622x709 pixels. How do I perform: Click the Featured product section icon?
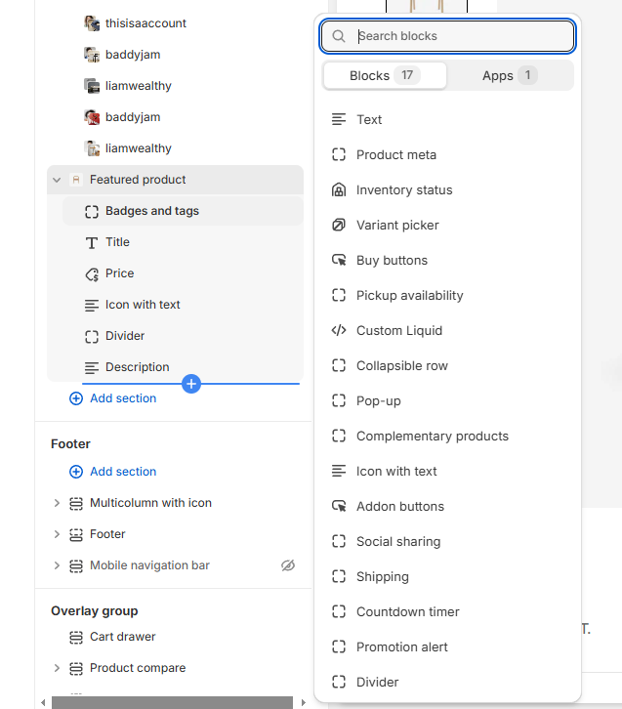tap(76, 180)
